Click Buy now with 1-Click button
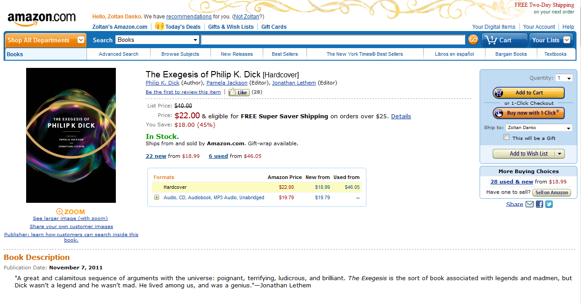 [528, 113]
